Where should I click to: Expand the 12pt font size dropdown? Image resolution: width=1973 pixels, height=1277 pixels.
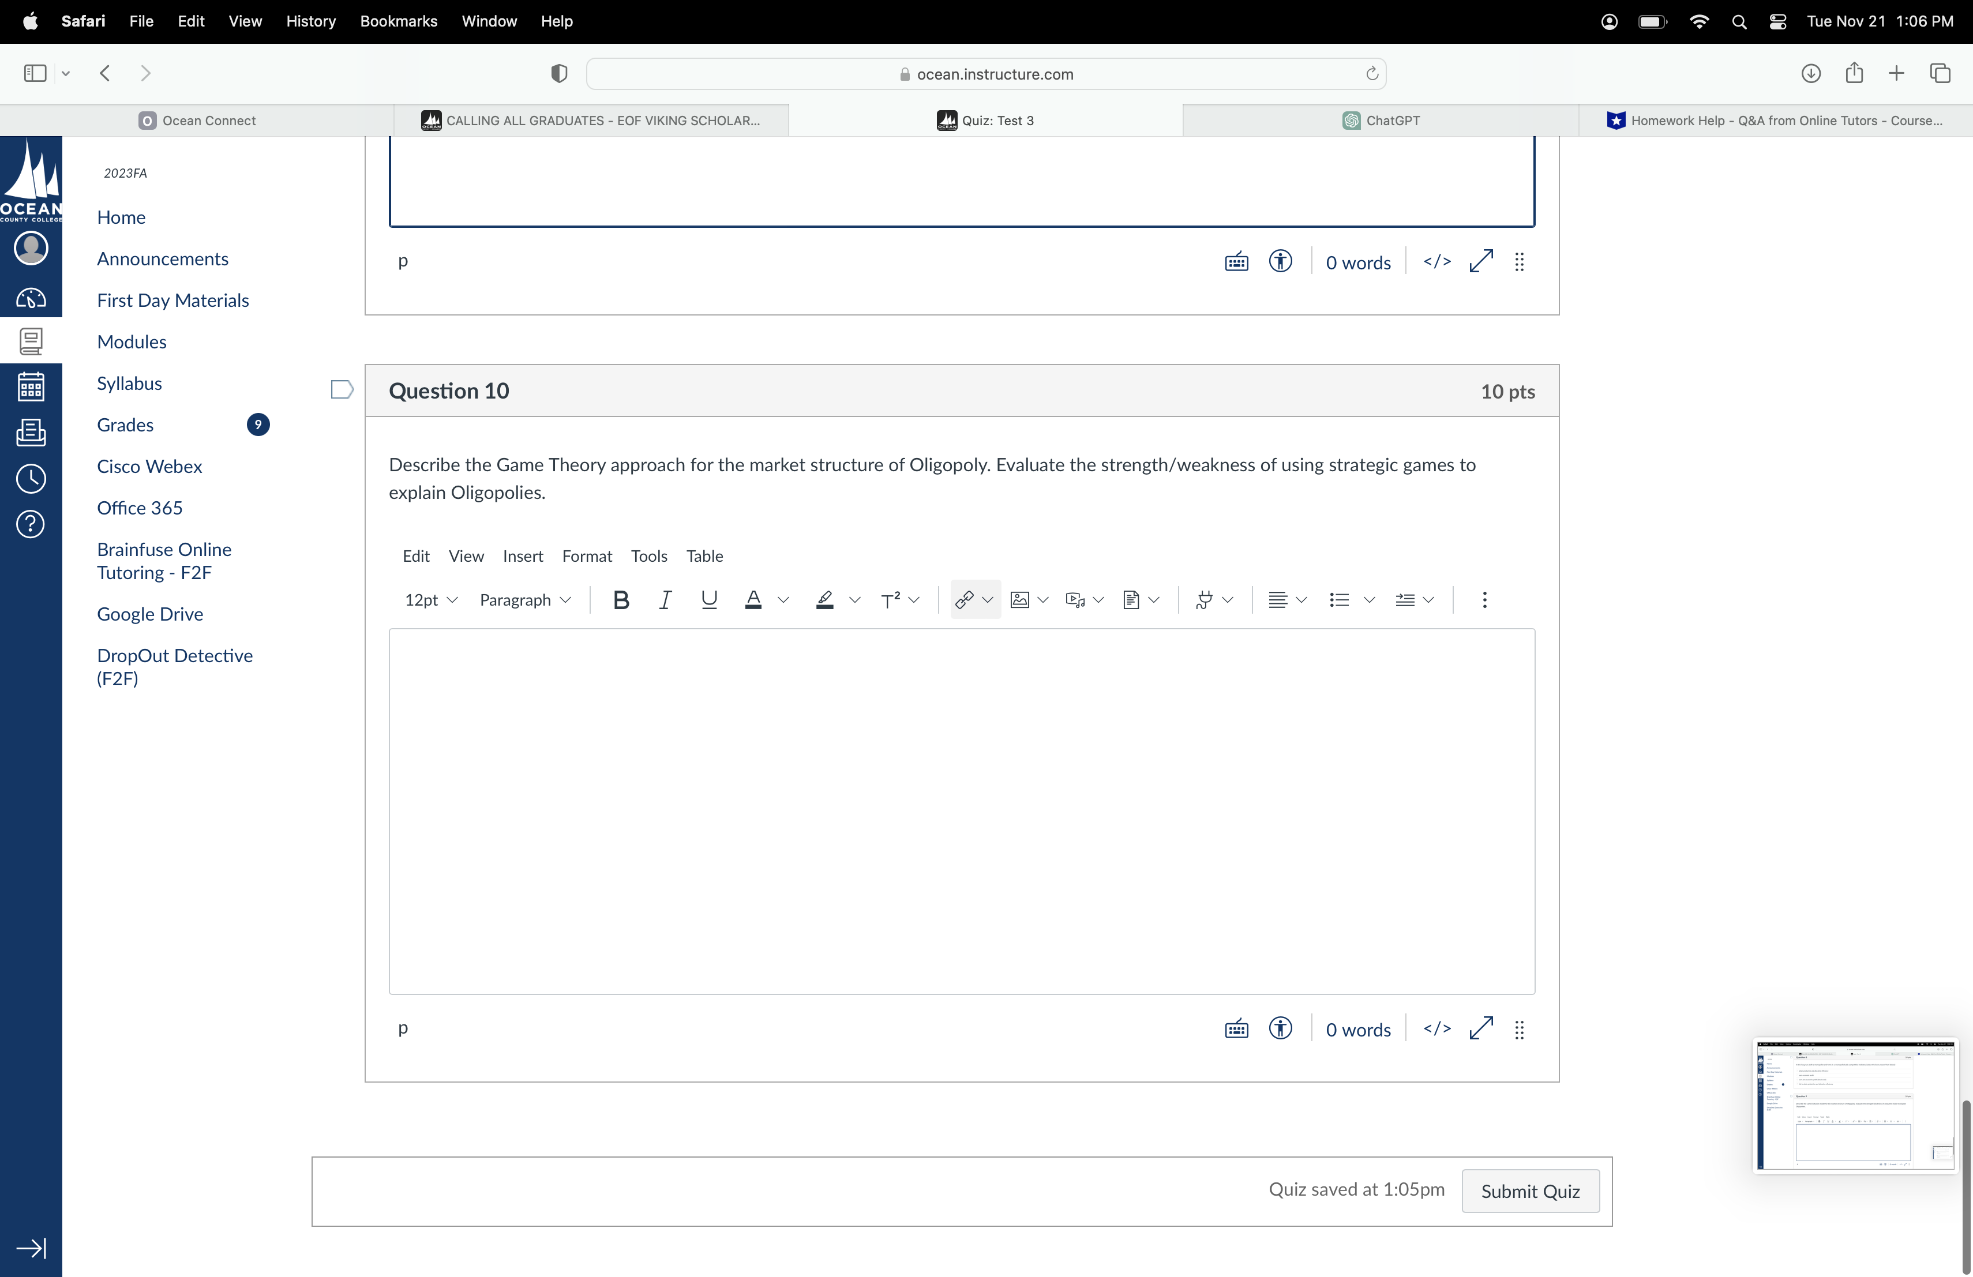430,599
